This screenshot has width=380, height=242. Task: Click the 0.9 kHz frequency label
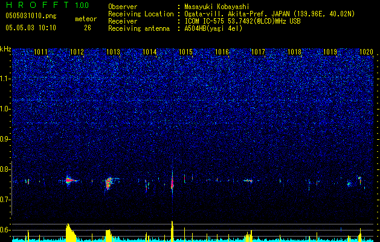(x=5, y=139)
